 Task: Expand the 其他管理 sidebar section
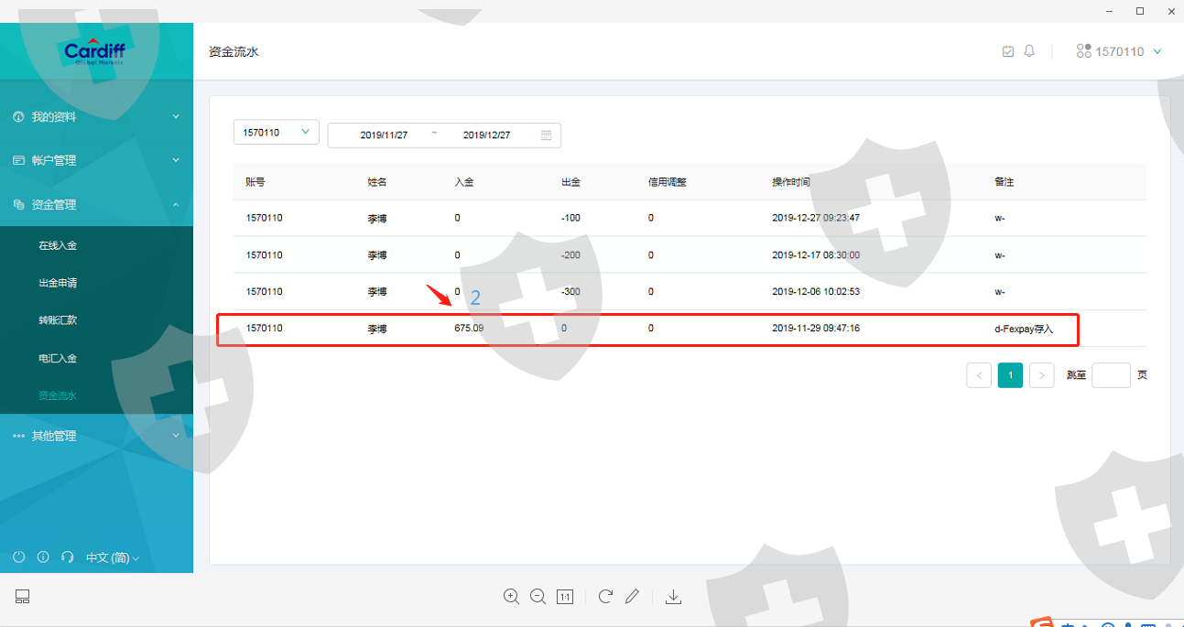point(96,436)
